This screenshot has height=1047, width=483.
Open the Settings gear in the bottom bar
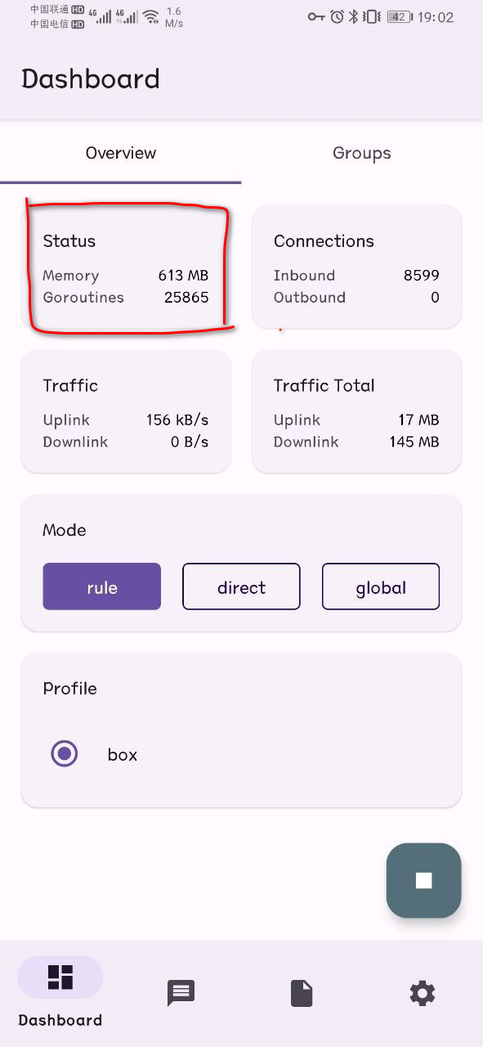click(422, 993)
